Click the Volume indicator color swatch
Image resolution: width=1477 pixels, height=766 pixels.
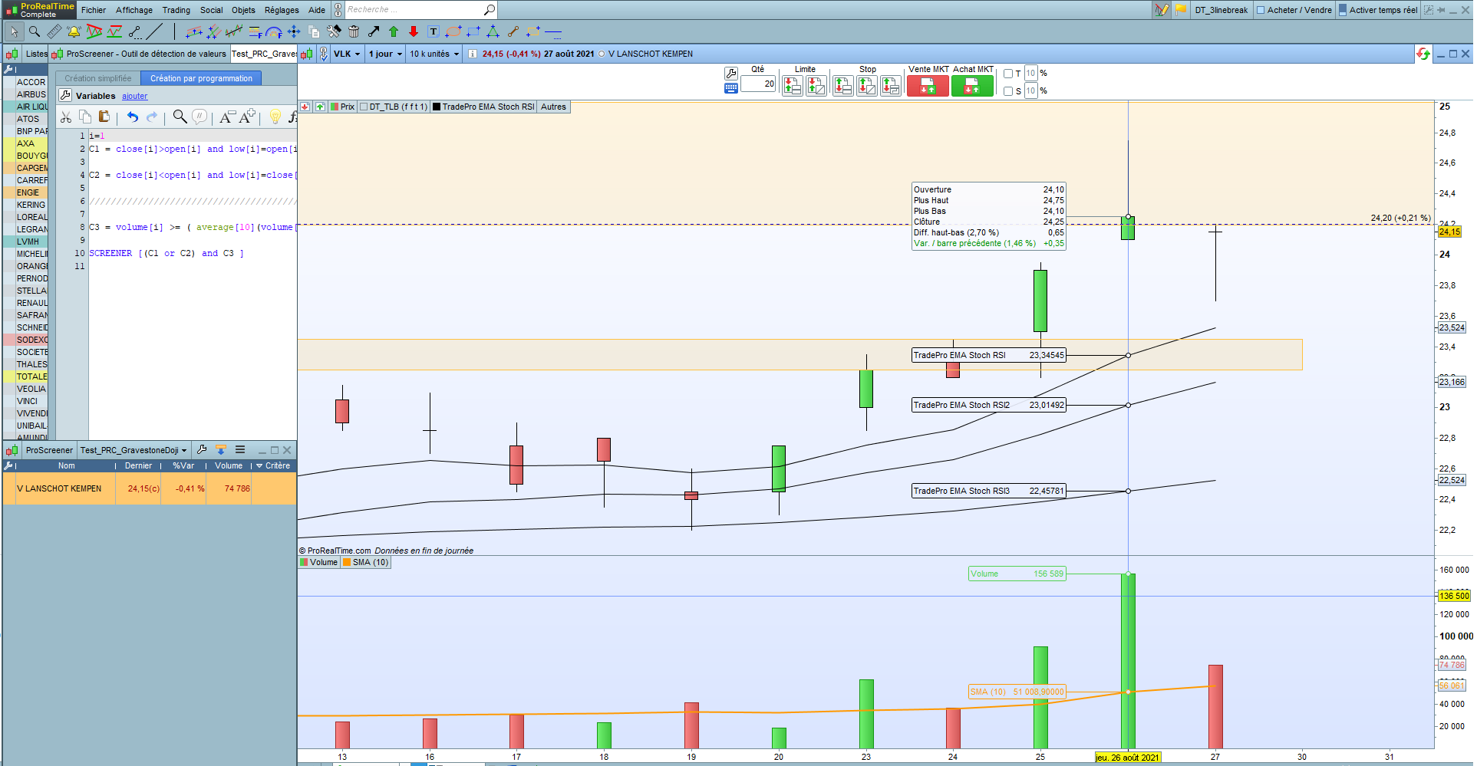click(305, 562)
